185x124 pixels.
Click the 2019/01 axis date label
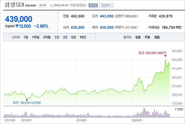[81, 120]
